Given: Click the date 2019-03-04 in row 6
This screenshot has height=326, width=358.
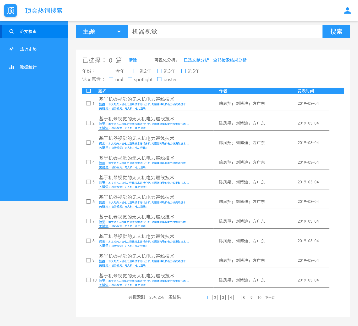Looking at the screenshot, I should point(308,202).
